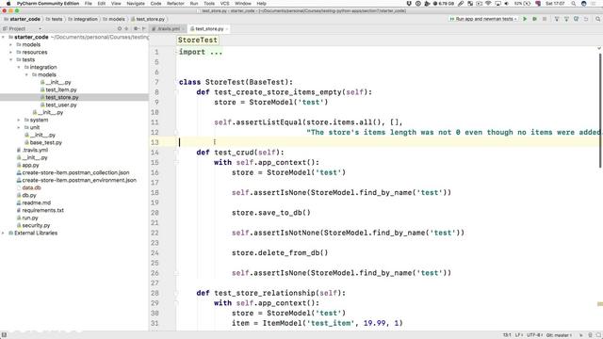Collapse the starter_code root folder arrow
Image resolution: width=603 pixels, height=339 pixels.
4,38
